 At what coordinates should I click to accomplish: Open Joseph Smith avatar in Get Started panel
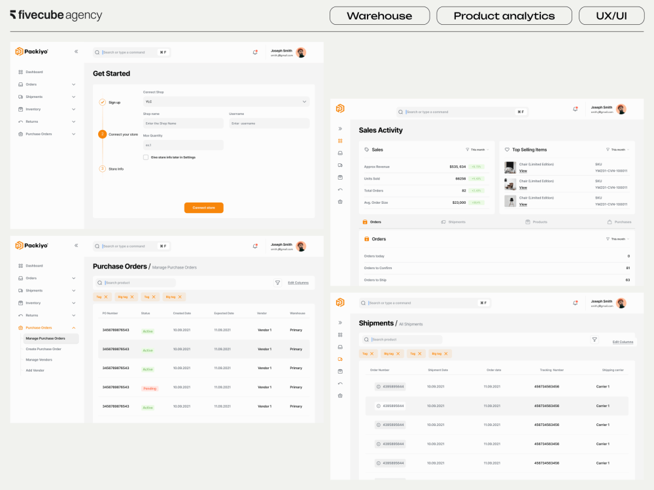point(301,52)
